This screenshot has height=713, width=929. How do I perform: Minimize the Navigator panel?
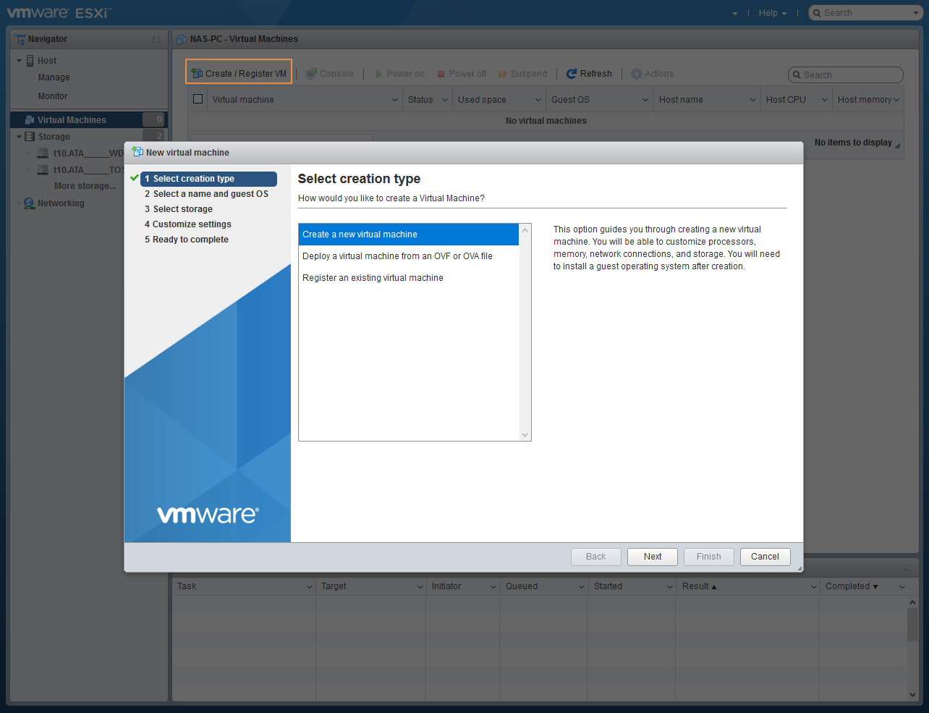click(x=156, y=39)
